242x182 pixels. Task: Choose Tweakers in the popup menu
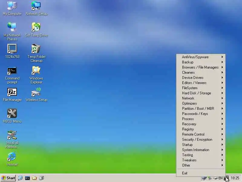tap(201, 160)
